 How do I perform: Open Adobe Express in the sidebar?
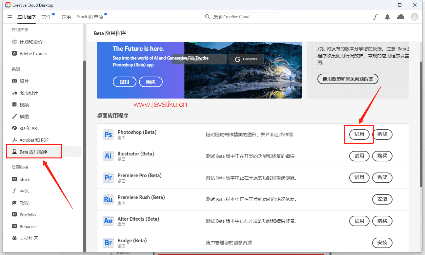point(30,54)
